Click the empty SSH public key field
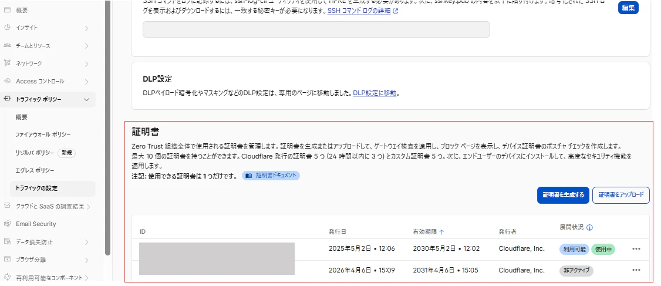This screenshot has height=286, width=661. pyautogui.click(x=316, y=29)
